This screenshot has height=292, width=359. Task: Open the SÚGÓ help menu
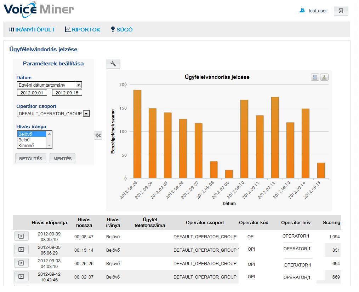(121, 29)
